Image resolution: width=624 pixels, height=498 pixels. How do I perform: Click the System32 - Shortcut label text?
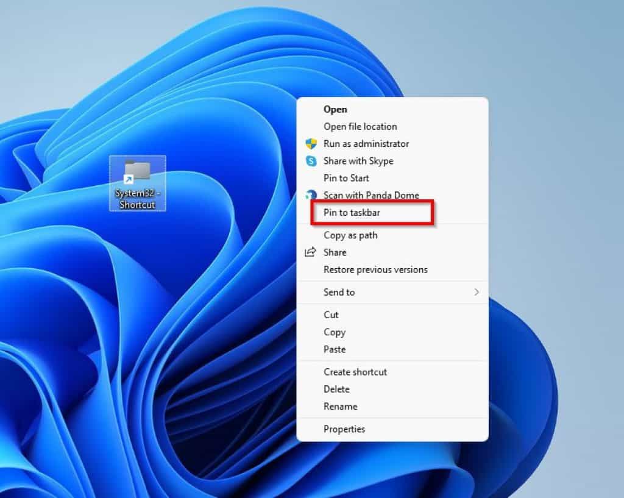click(137, 199)
